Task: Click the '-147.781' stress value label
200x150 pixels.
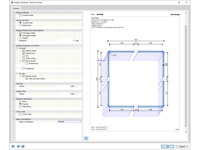Action: pos(100,61)
